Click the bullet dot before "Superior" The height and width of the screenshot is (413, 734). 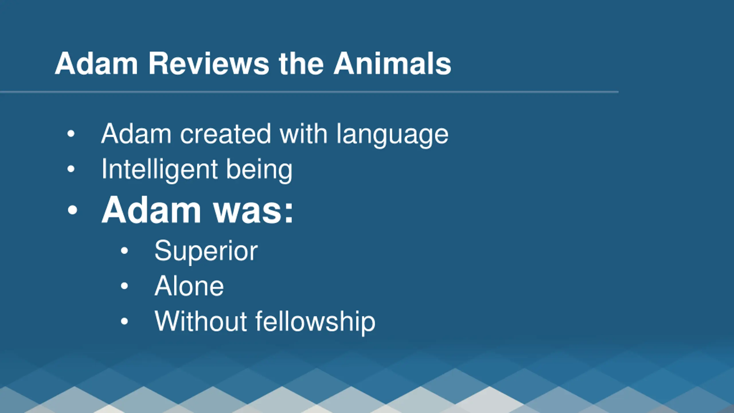point(124,251)
